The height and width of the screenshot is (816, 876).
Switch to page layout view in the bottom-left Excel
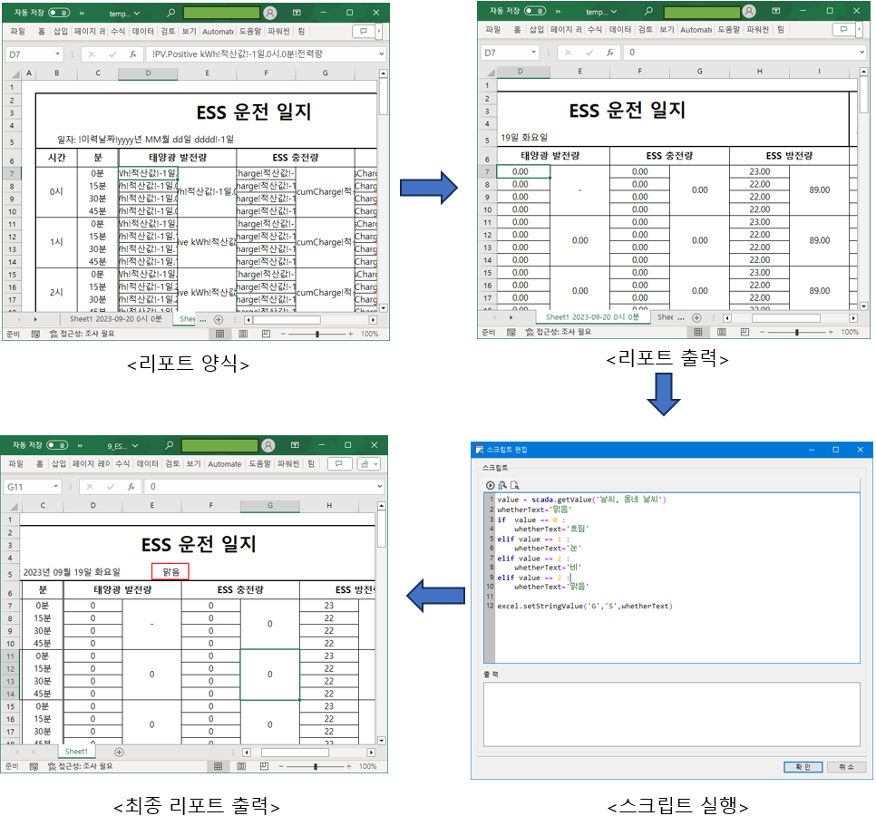pos(242,766)
